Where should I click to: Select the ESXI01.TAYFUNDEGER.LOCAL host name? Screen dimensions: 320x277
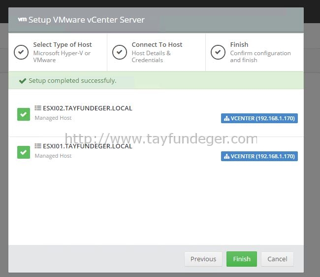pyautogui.click(x=88, y=146)
